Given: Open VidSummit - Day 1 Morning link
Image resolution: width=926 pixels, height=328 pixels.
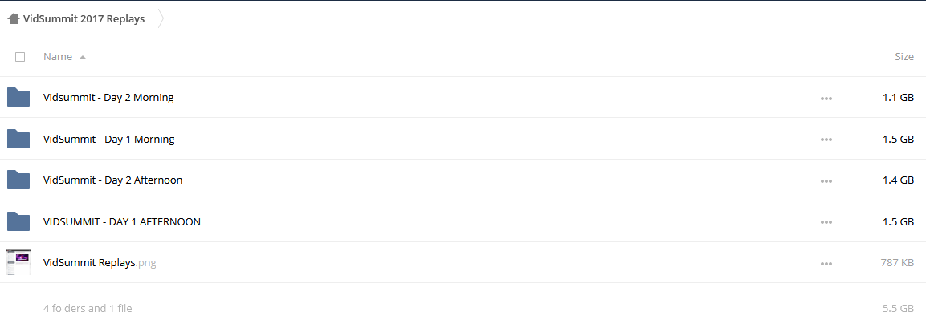Looking at the screenshot, I should click(108, 140).
